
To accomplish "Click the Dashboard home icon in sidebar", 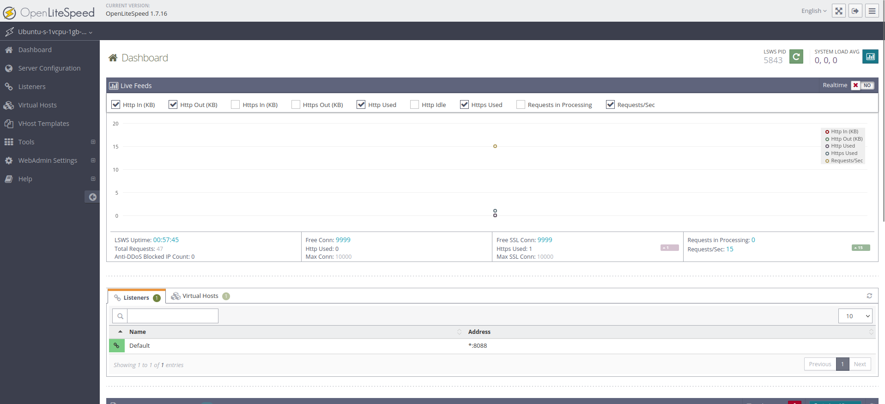I will [x=9, y=50].
